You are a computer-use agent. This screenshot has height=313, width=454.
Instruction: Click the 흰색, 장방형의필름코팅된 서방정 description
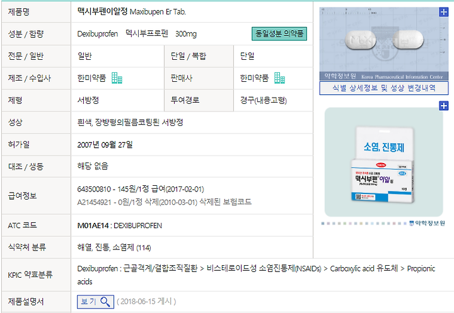(x=131, y=122)
